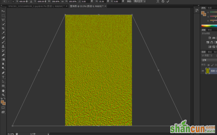Switch to the 9761301 jpg document tab
The image size is (217, 135).
click(36, 6)
